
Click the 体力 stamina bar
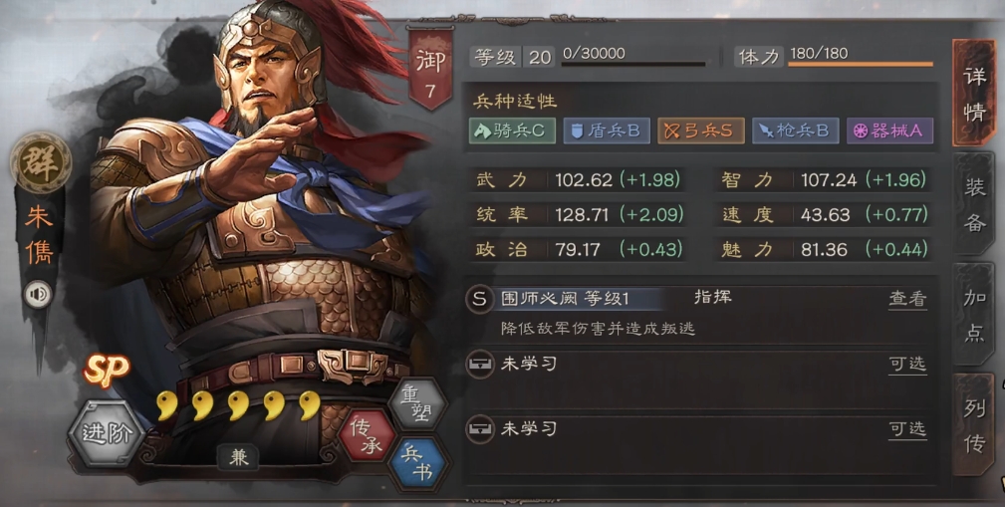point(860,64)
